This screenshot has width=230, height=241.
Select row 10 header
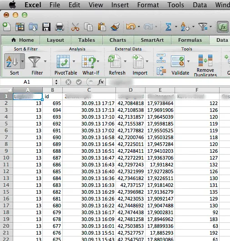(x=6, y=158)
